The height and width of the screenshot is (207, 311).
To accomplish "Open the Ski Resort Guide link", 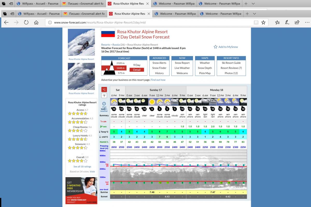I will pos(231,63).
